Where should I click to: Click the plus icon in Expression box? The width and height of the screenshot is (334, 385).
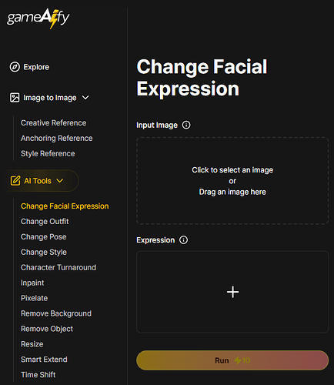click(x=232, y=292)
